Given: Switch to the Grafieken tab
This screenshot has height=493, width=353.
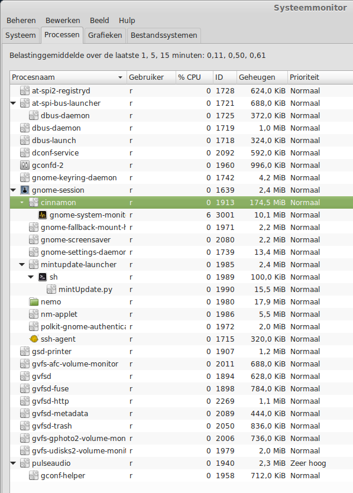Looking at the screenshot, I should coord(105,35).
